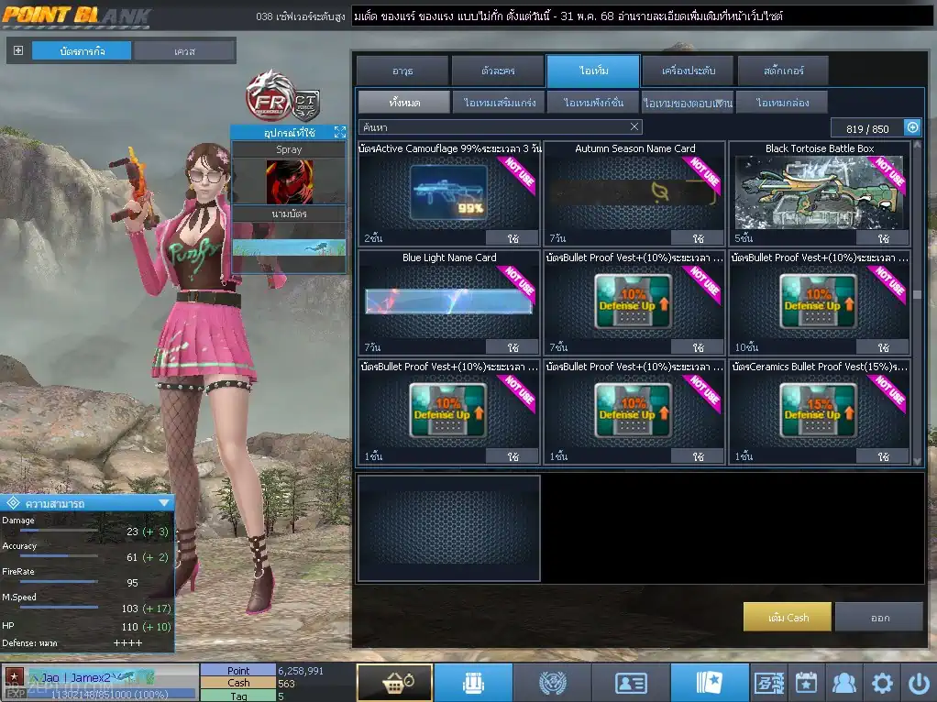Viewport: 937px width, 702px height.
Task: Expand the equipped items panel
Action: (339, 133)
